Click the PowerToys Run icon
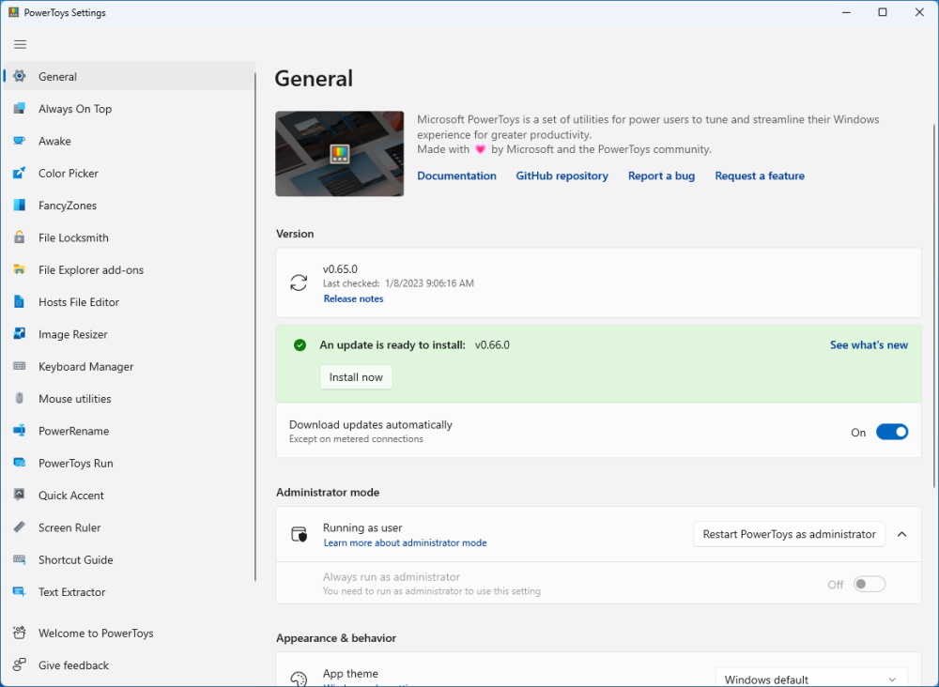The height and width of the screenshot is (687, 939). click(x=19, y=464)
